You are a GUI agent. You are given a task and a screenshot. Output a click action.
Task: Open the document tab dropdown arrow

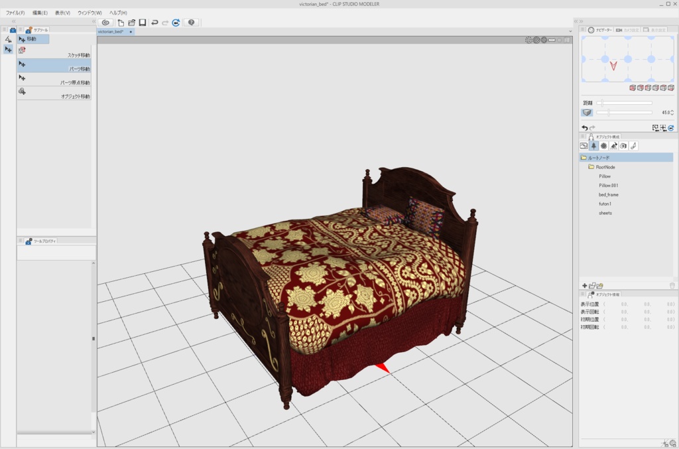coord(570,30)
